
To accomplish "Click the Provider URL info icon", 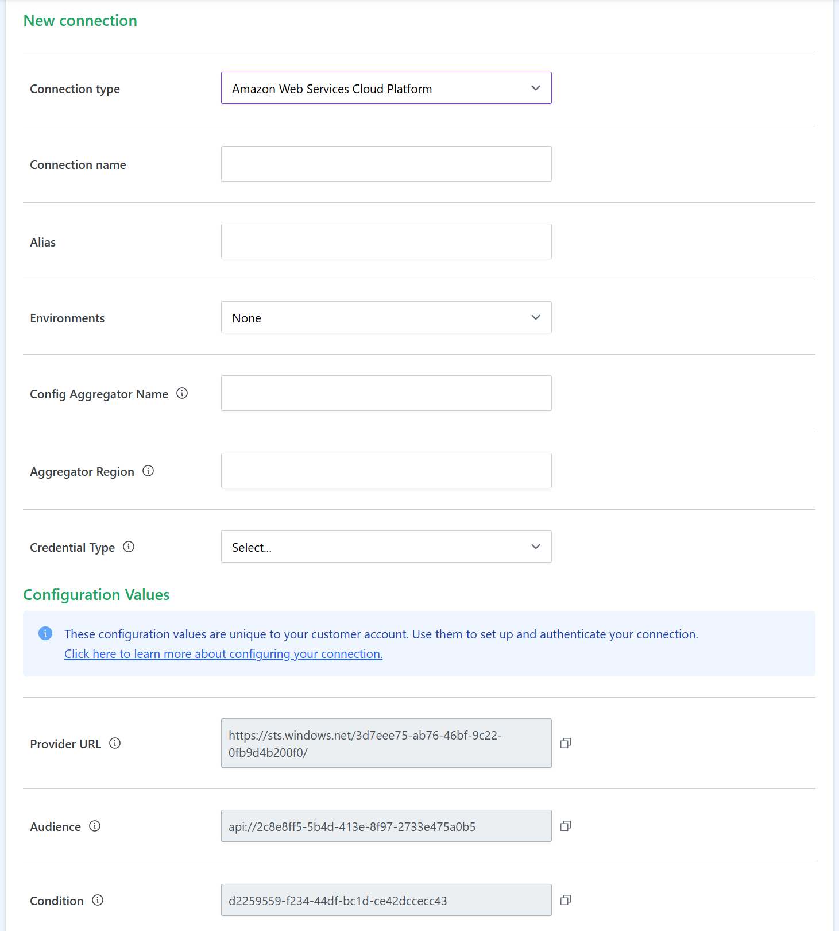I will pos(115,744).
